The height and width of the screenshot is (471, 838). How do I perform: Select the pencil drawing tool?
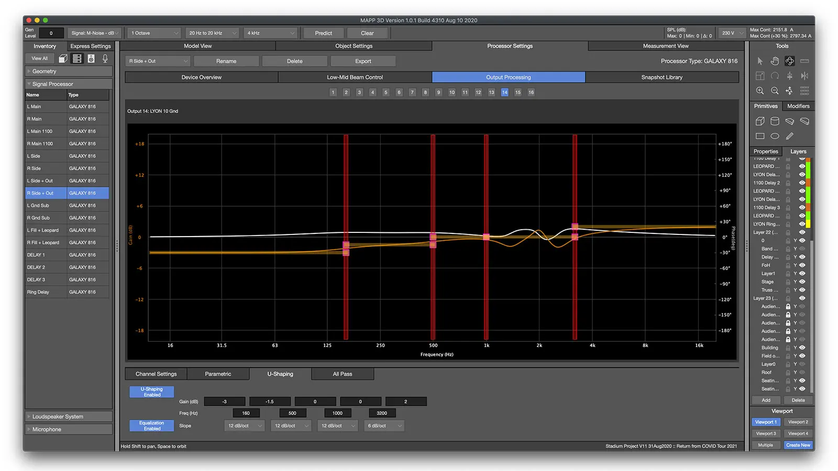[789, 136]
